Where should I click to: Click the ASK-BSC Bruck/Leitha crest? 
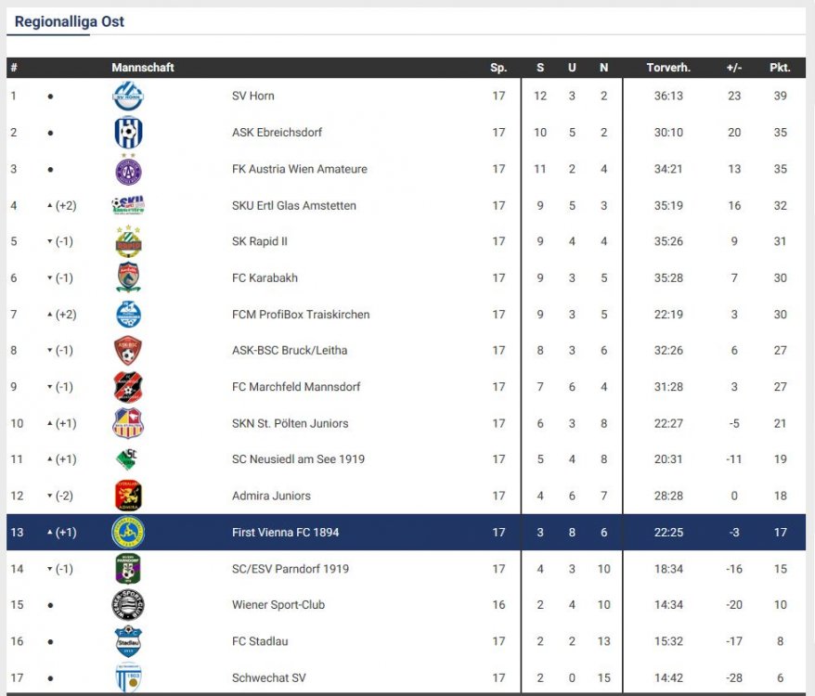(x=128, y=351)
